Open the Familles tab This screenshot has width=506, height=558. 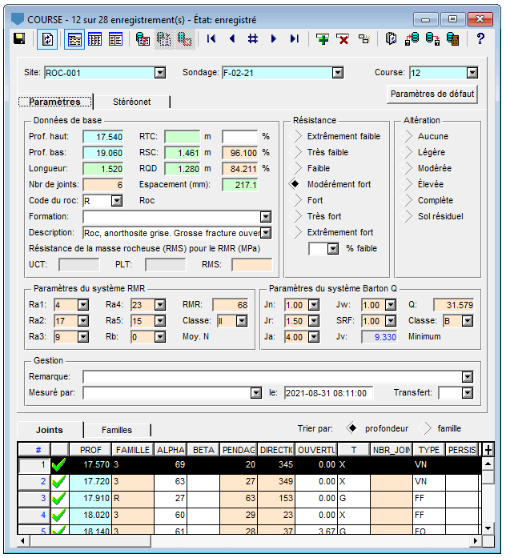pos(115,430)
